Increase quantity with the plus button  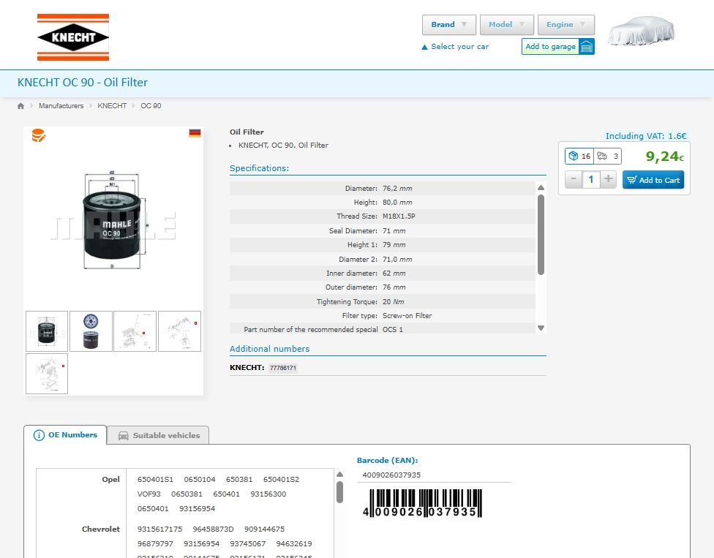(609, 179)
